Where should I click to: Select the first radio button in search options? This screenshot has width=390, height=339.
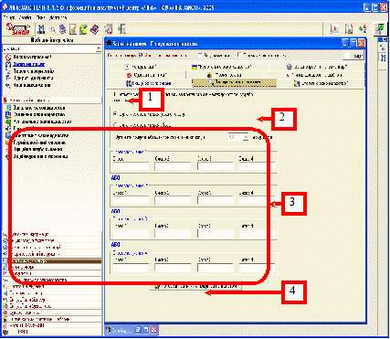[x=115, y=114]
